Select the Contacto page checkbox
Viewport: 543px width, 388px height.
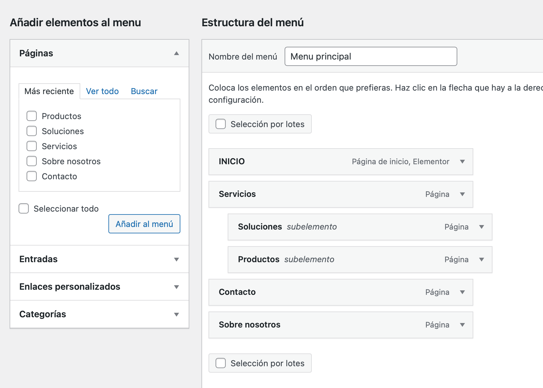32,176
